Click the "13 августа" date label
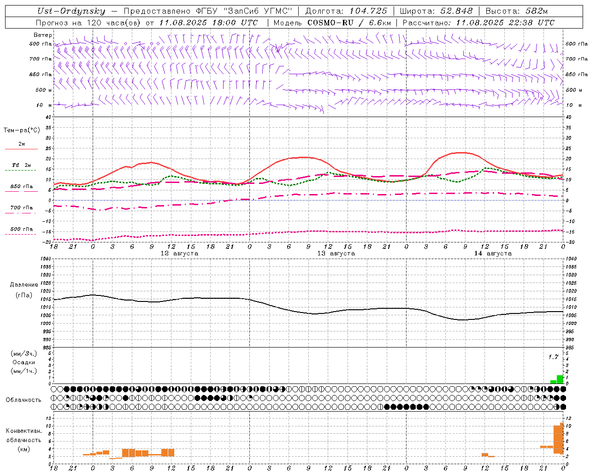Image resolution: width=590 pixels, height=472 pixels. (x=336, y=254)
